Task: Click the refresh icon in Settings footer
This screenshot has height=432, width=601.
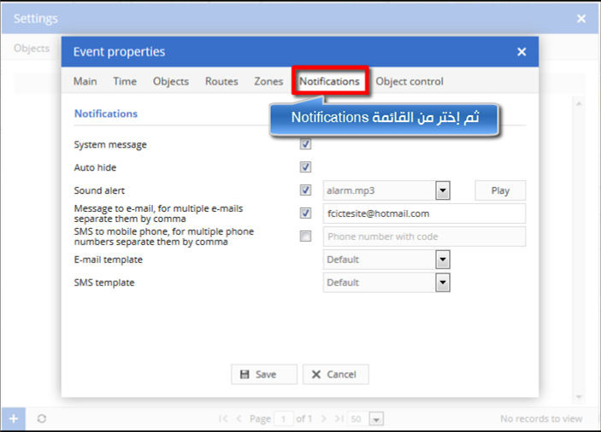Action: pos(42,418)
